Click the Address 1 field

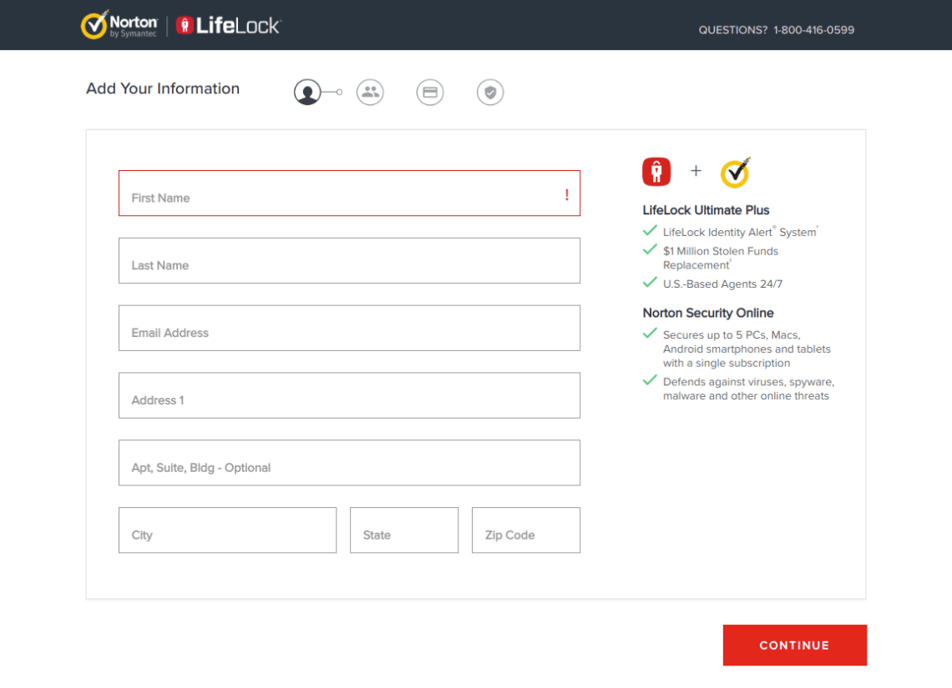[x=349, y=395]
